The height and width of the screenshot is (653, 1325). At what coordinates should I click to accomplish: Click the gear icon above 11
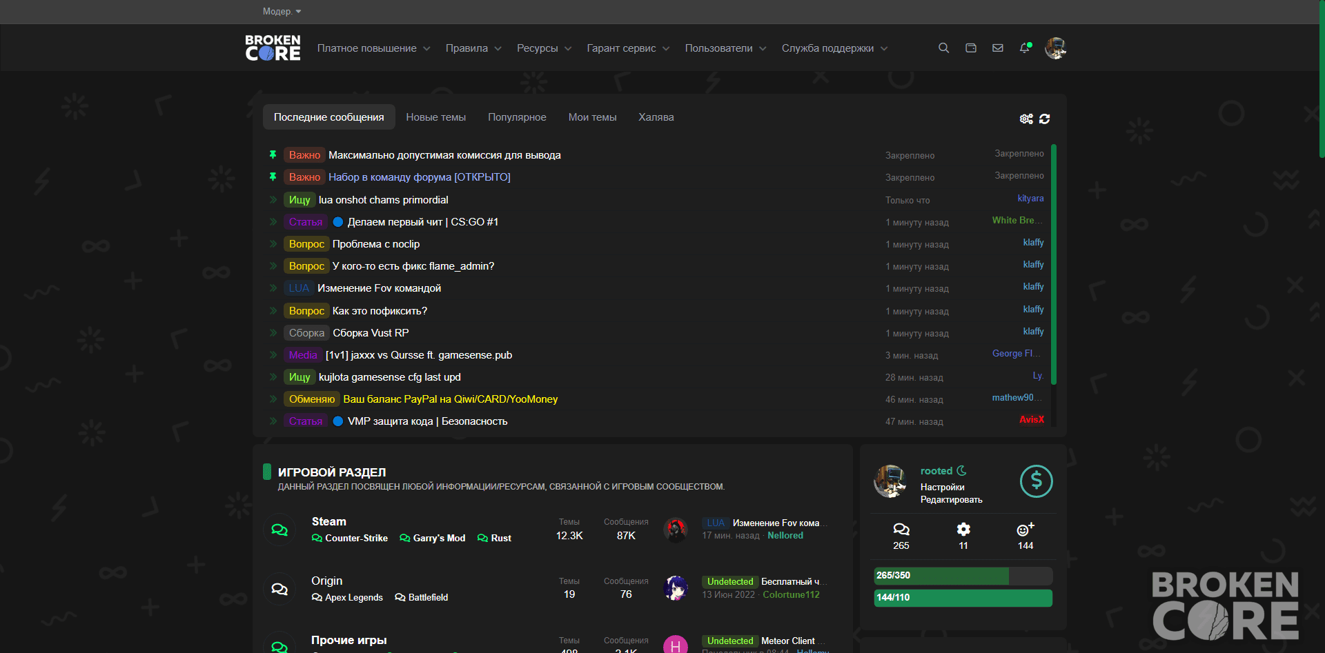click(x=963, y=529)
